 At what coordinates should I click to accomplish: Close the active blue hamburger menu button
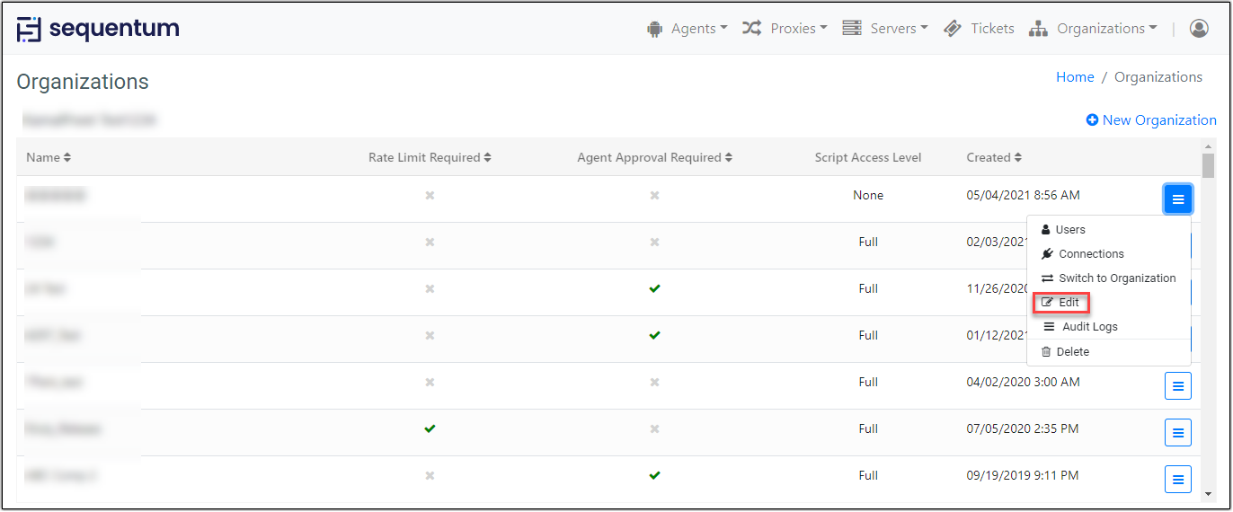(x=1177, y=199)
